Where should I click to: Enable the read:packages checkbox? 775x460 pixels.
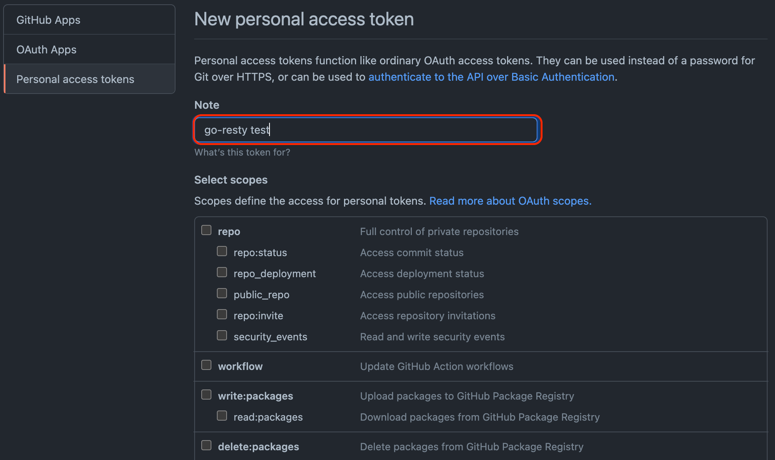point(222,416)
